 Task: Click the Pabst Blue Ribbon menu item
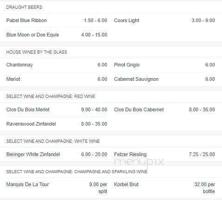(26, 20)
